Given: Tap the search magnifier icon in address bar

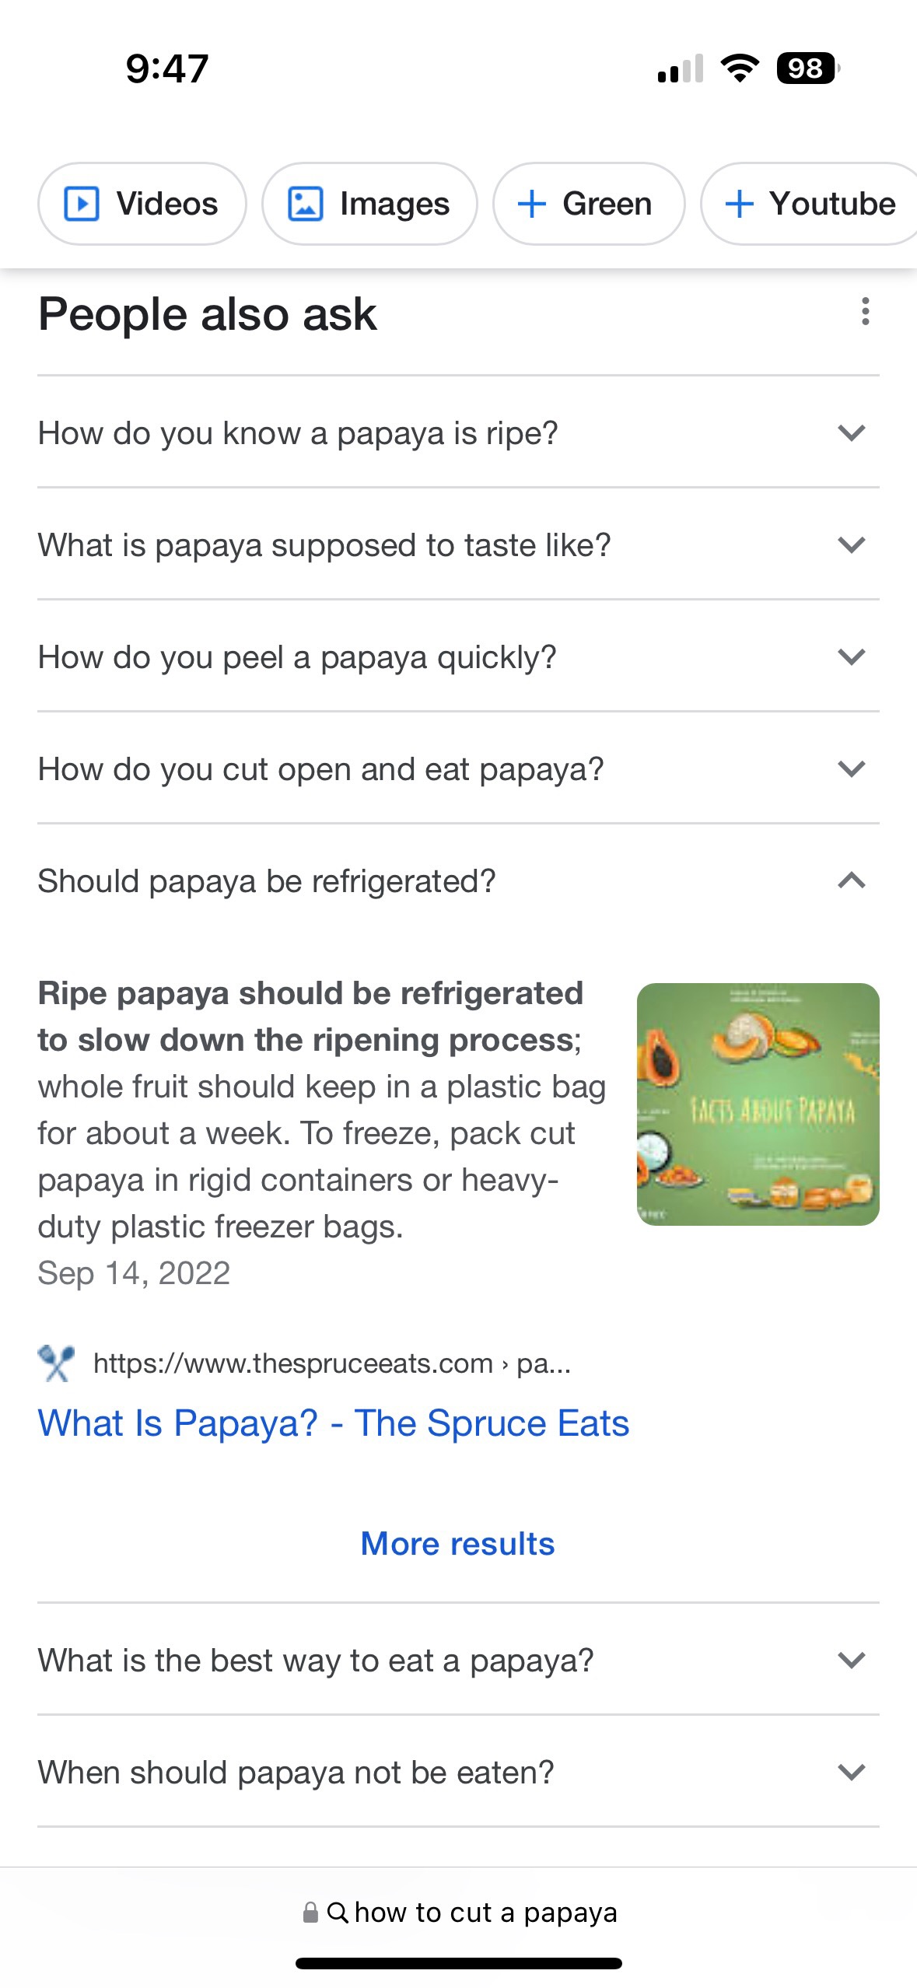Looking at the screenshot, I should coord(338,1912).
